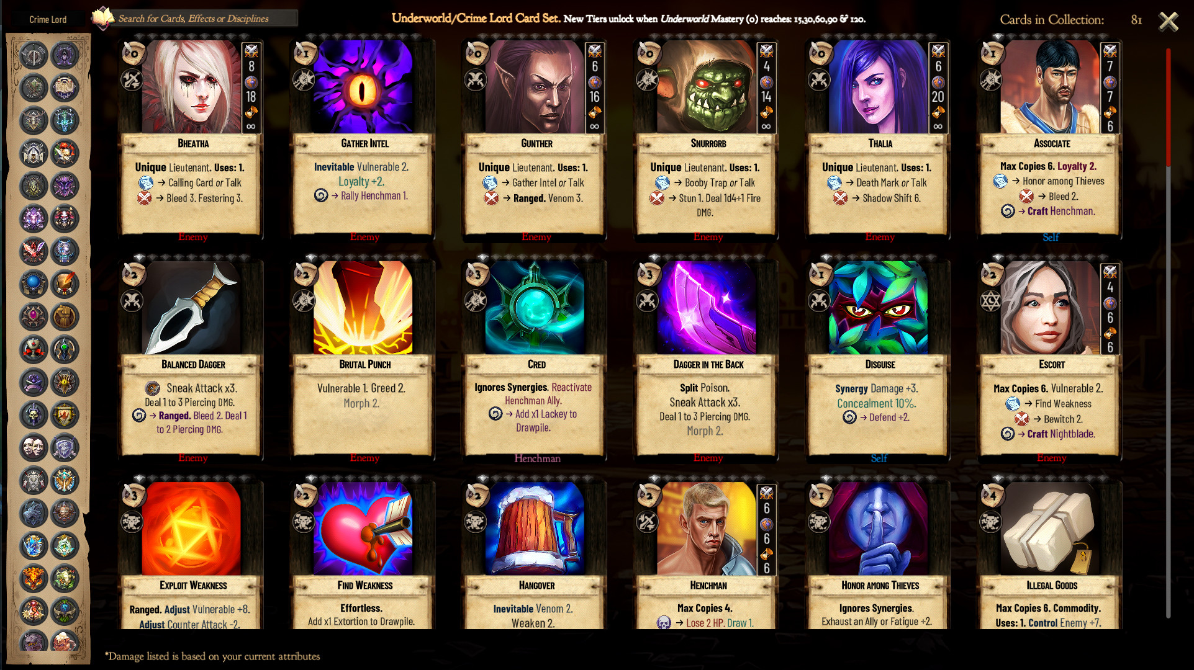The height and width of the screenshot is (670, 1194).
Task: Click the Crime Lord label
Action: [x=48, y=19]
